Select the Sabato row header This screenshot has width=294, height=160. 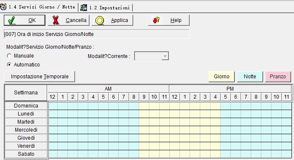tap(26, 154)
